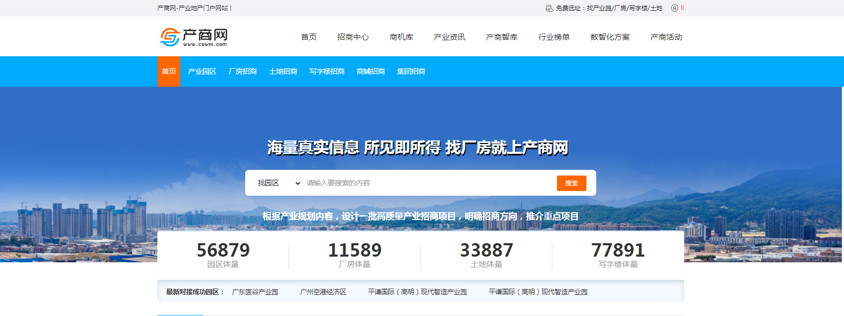The width and height of the screenshot is (844, 316).
Task: Click the 产商网 logo
Action: point(194,37)
